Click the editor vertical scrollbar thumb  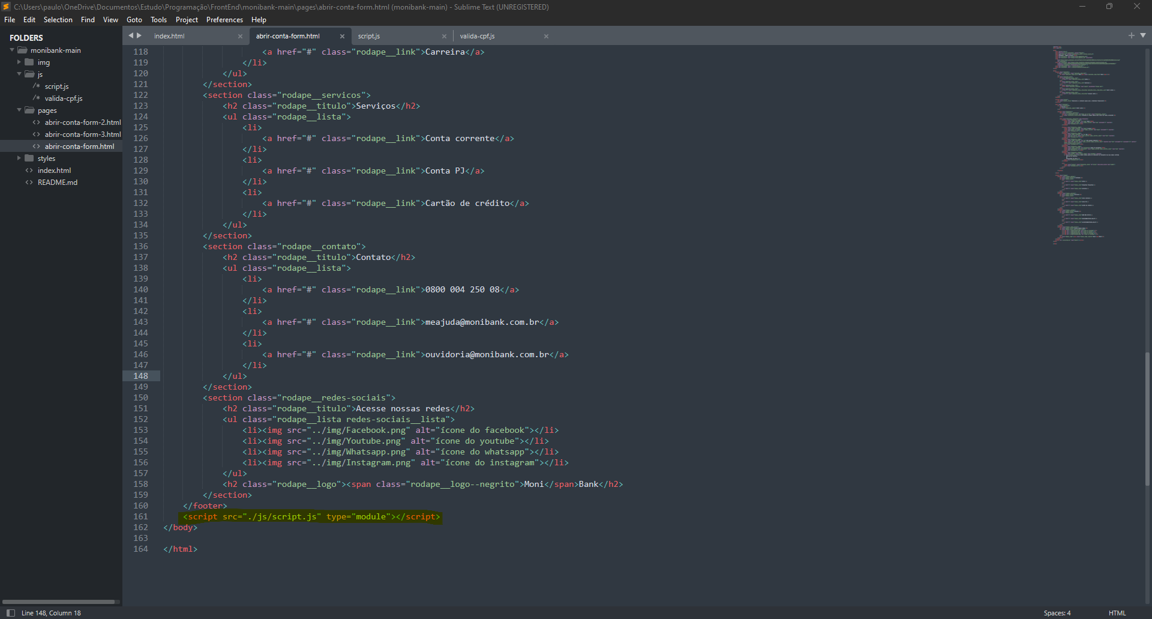click(x=1148, y=419)
